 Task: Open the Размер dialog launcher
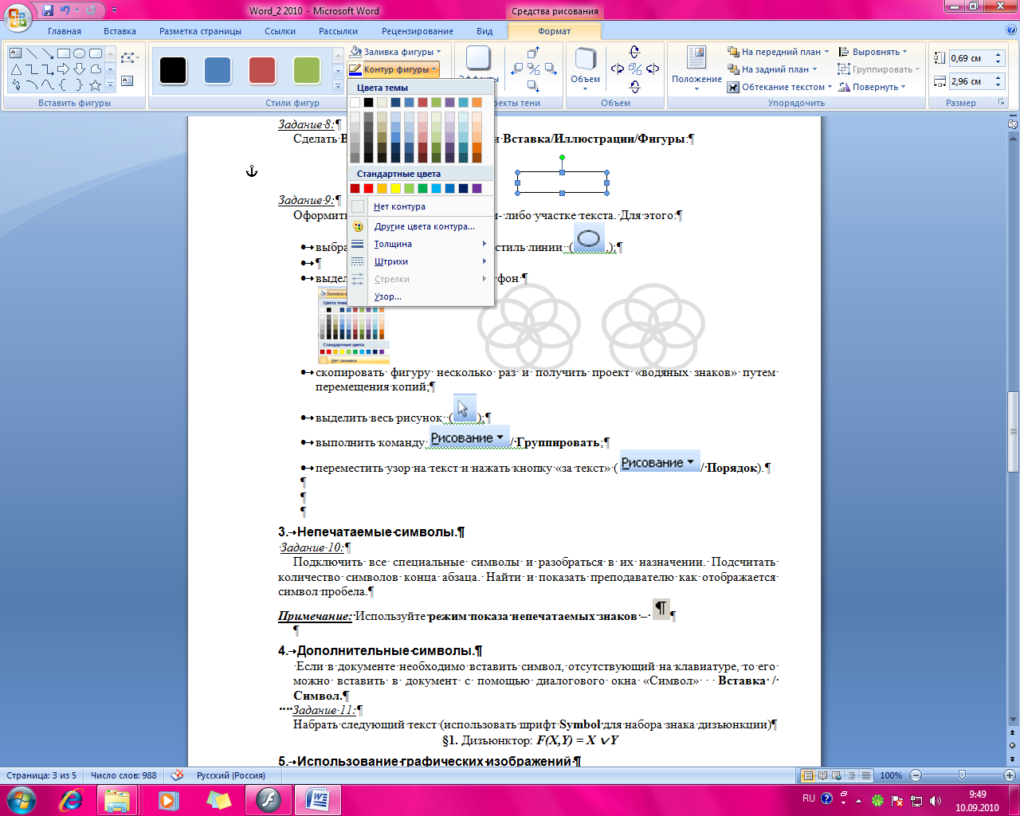point(1001,103)
